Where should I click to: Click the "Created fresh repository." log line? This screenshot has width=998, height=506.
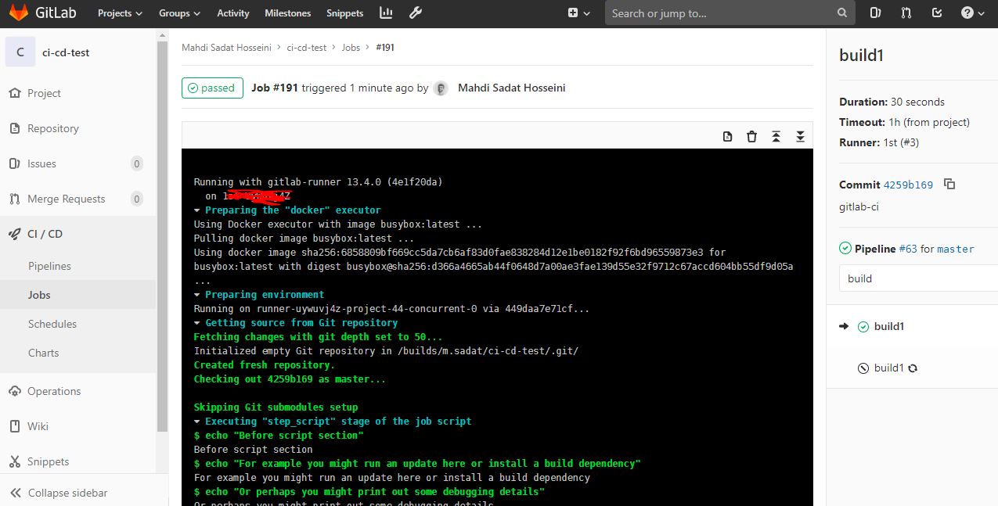265,365
